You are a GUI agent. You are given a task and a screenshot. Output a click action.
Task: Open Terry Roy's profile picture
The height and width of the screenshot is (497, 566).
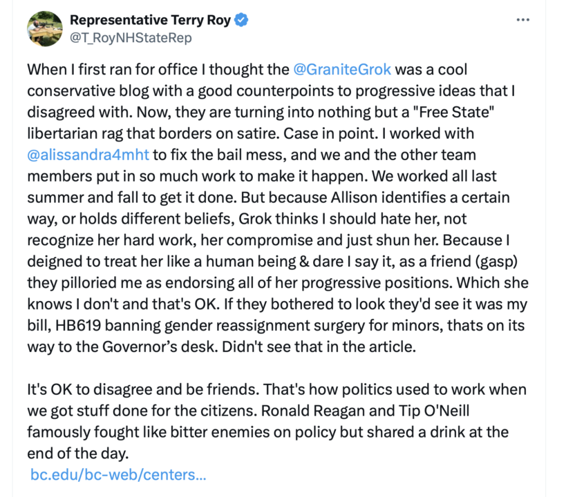[45, 29]
